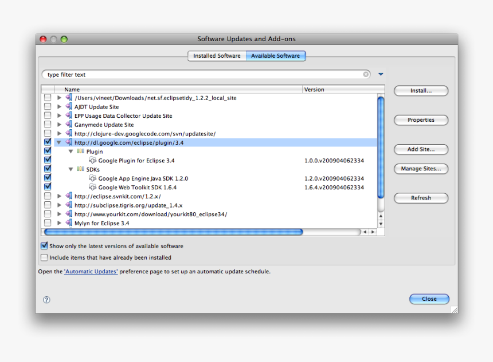This screenshot has width=493, height=362.
Task: Click the feature icon for Google Web Toolkit SDK
Action: (92, 187)
